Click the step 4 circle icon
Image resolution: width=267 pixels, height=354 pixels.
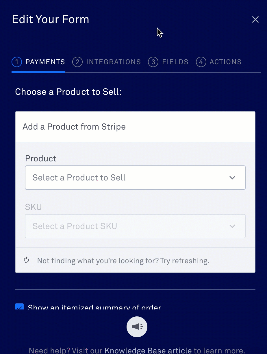point(201,62)
